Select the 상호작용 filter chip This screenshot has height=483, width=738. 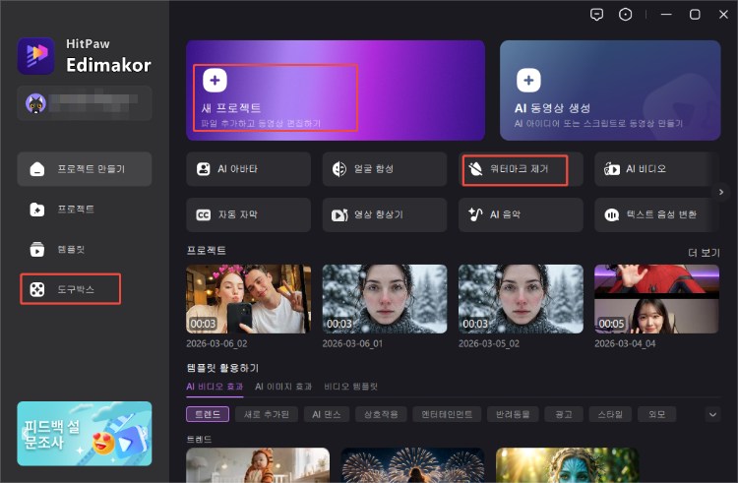click(x=381, y=414)
